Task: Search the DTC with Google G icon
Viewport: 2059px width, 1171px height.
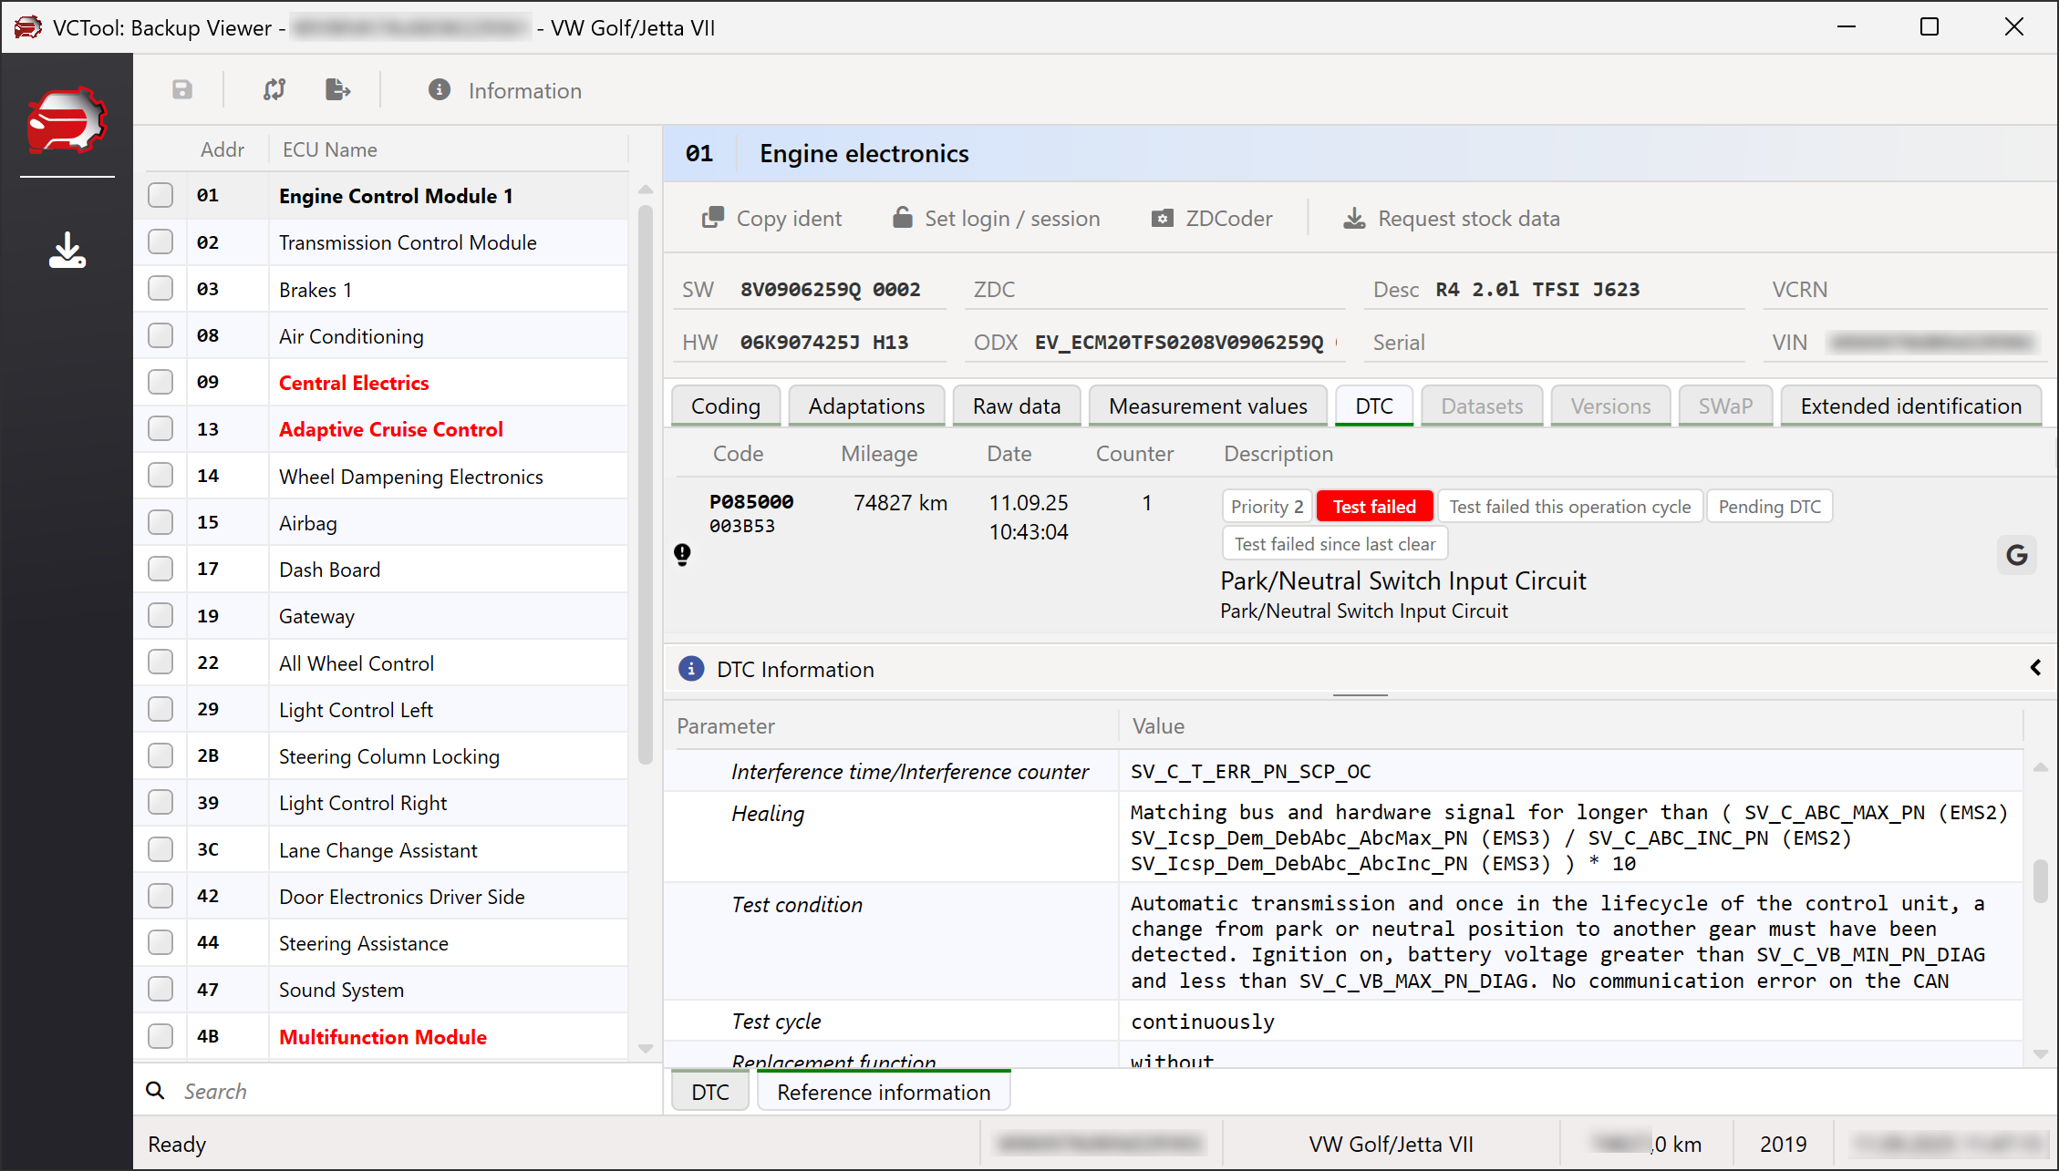Action: coord(2016,555)
